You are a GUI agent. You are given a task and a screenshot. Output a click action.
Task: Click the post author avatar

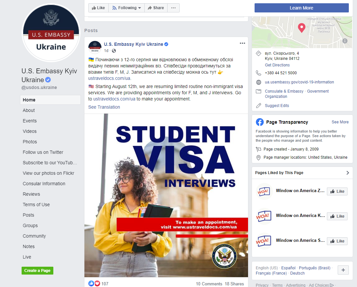click(95, 47)
